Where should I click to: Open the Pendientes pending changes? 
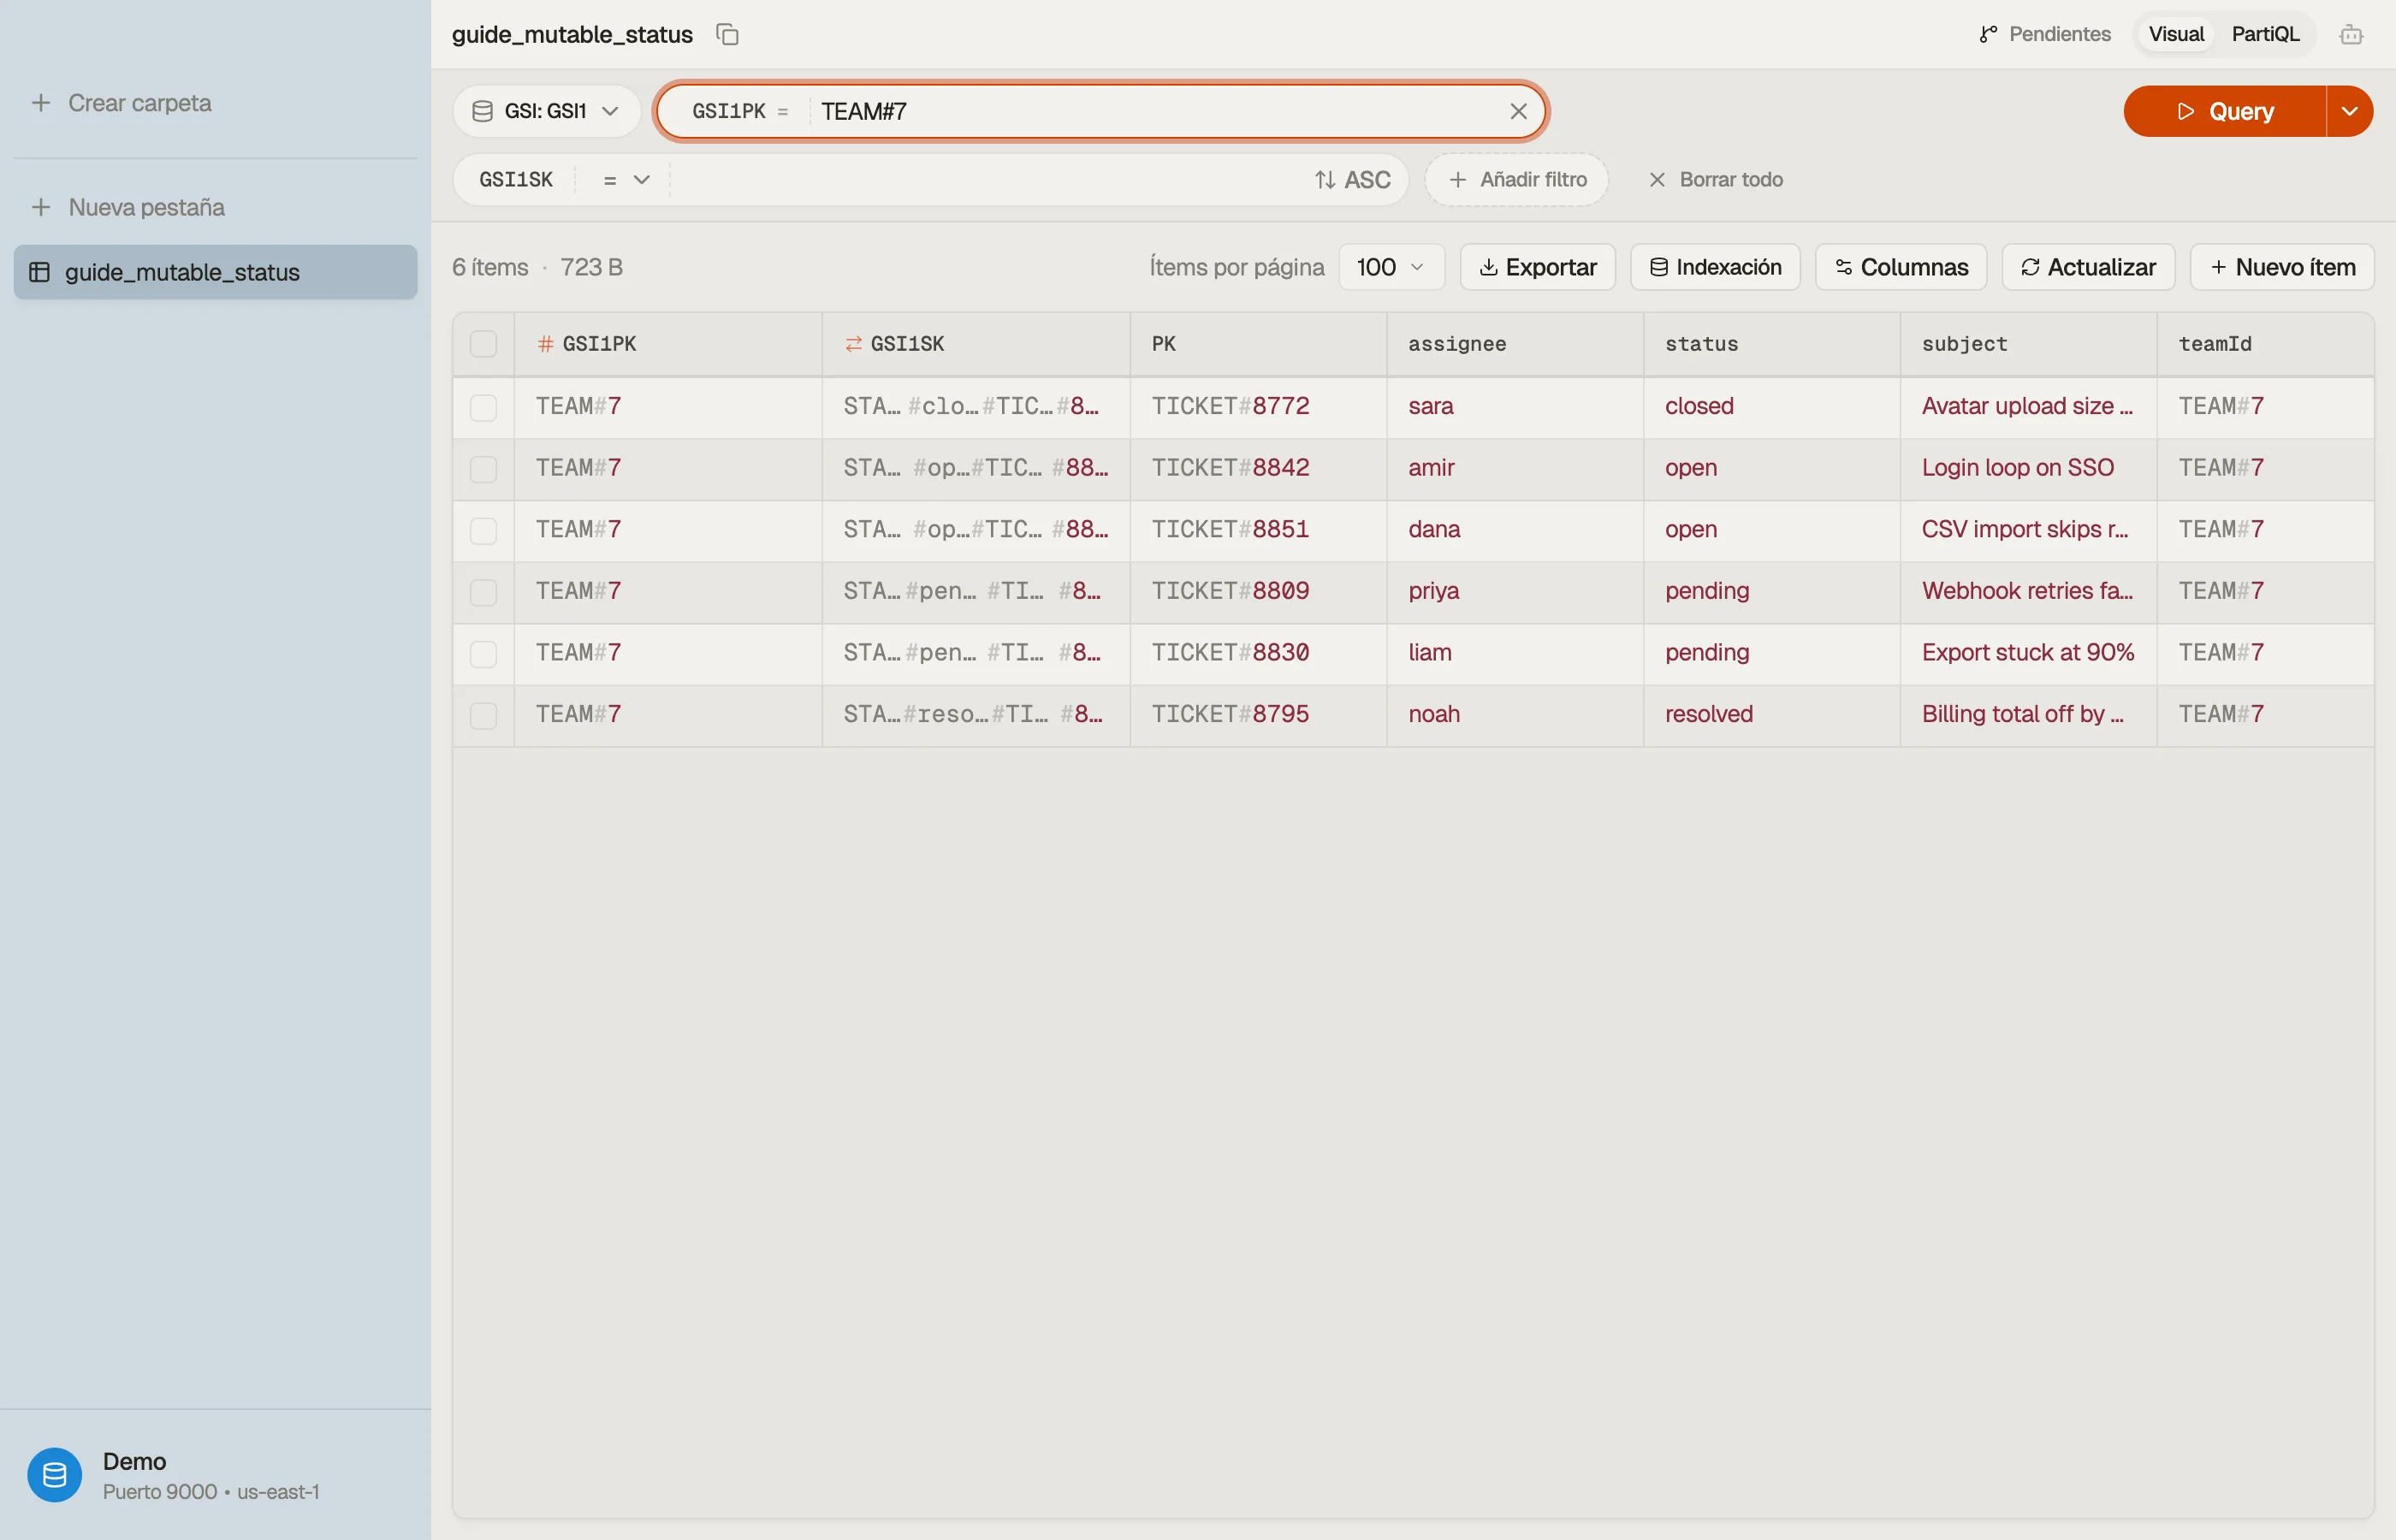tap(2045, 34)
